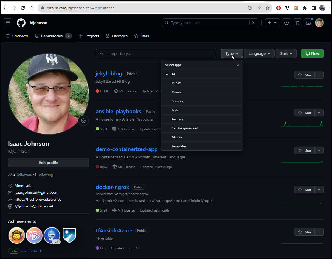Open the ansible-playbooks repository link

tap(118, 111)
